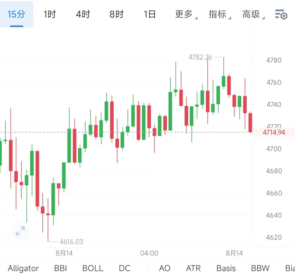This screenshot has width=295, height=278.
Task: Click the 4780 price axis label
Action: (274, 60)
